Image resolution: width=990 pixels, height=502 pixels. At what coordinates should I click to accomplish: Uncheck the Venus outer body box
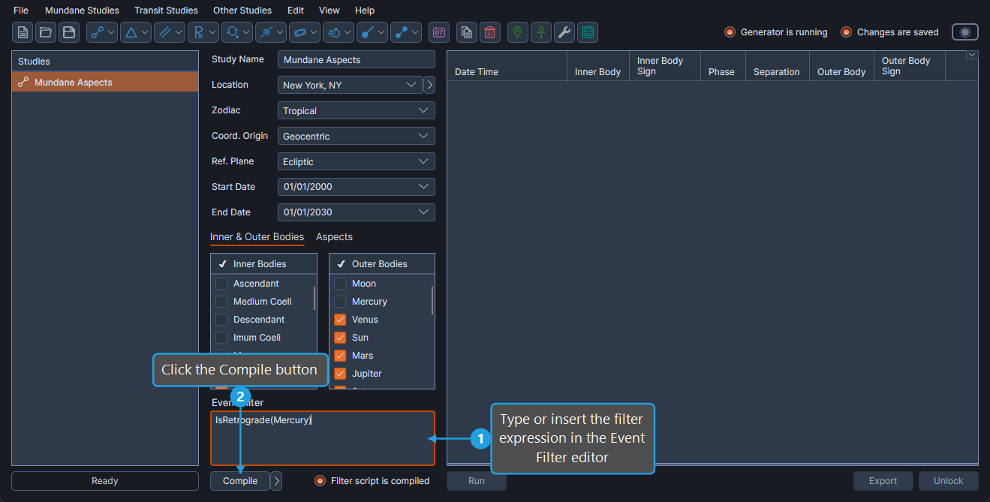click(340, 320)
